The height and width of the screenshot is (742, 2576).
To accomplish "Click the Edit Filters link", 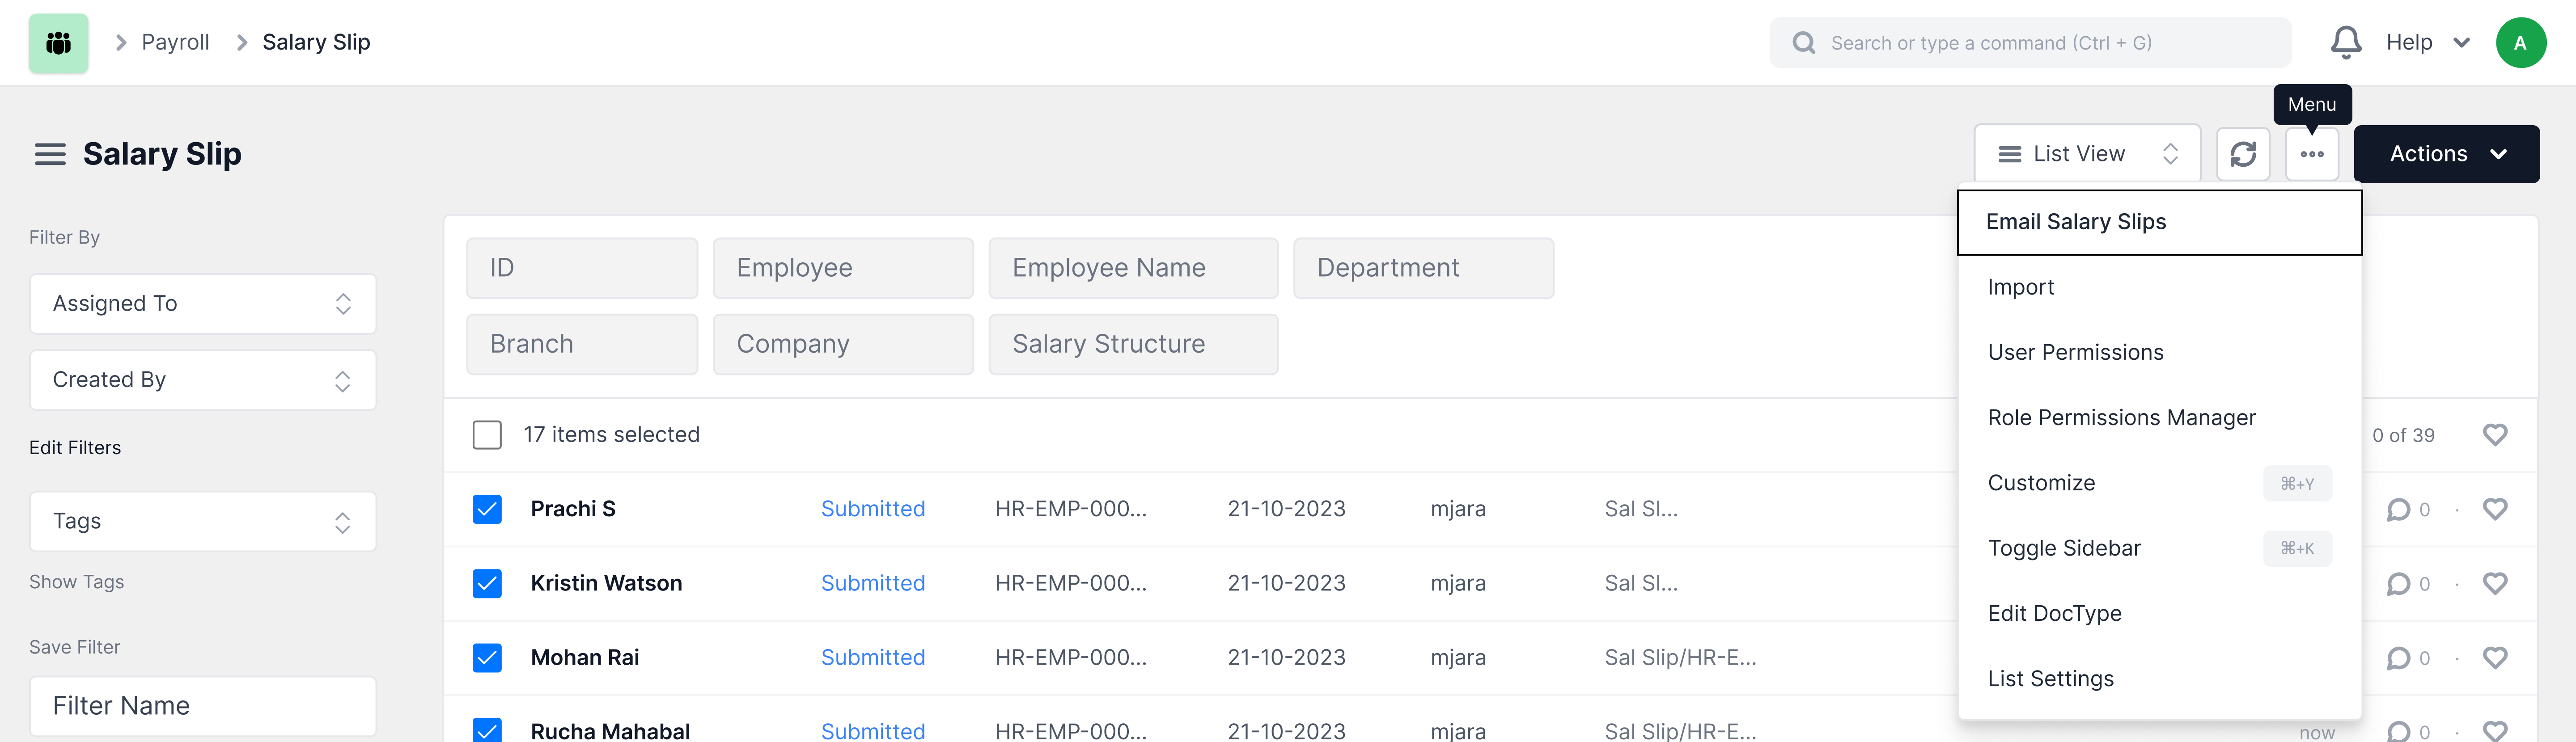I will (75, 448).
